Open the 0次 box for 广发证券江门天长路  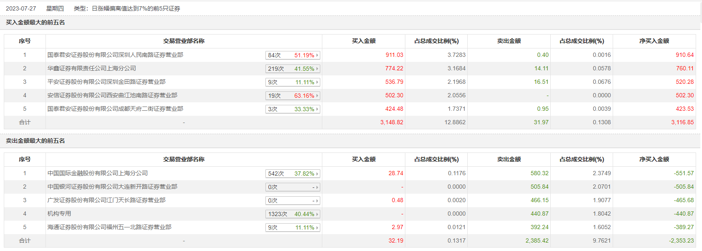point(293,200)
